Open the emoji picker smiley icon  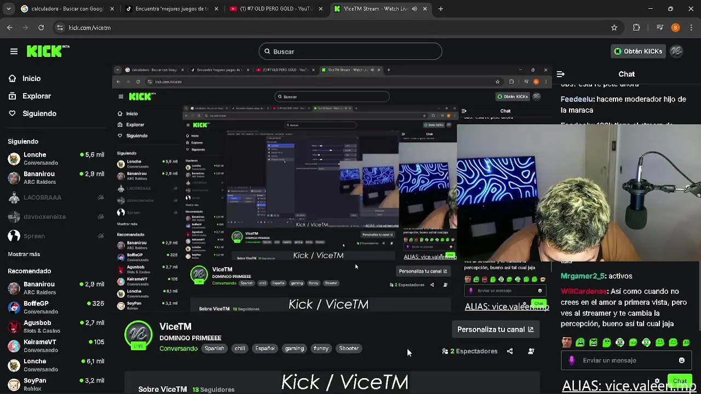pos(682,361)
